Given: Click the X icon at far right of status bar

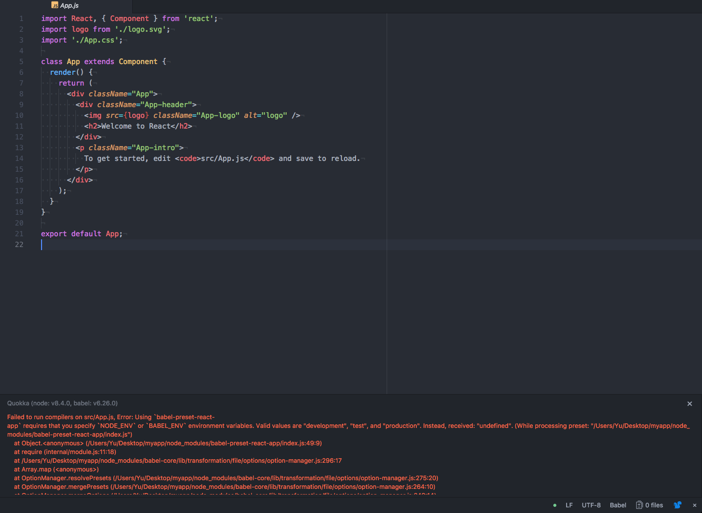Looking at the screenshot, I should [x=694, y=505].
